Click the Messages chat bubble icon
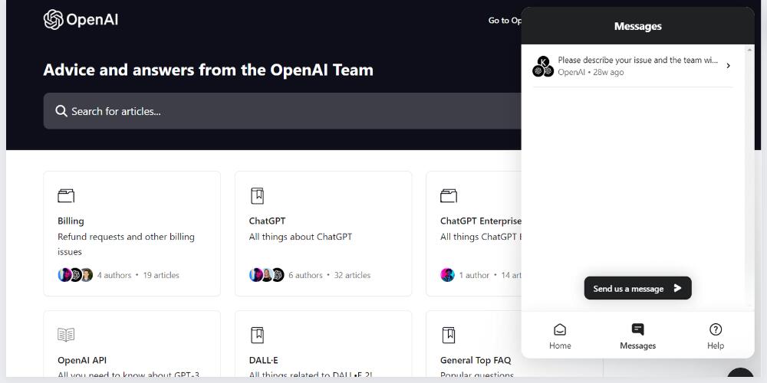The height and width of the screenshot is (383, 767). click(638, 329)
